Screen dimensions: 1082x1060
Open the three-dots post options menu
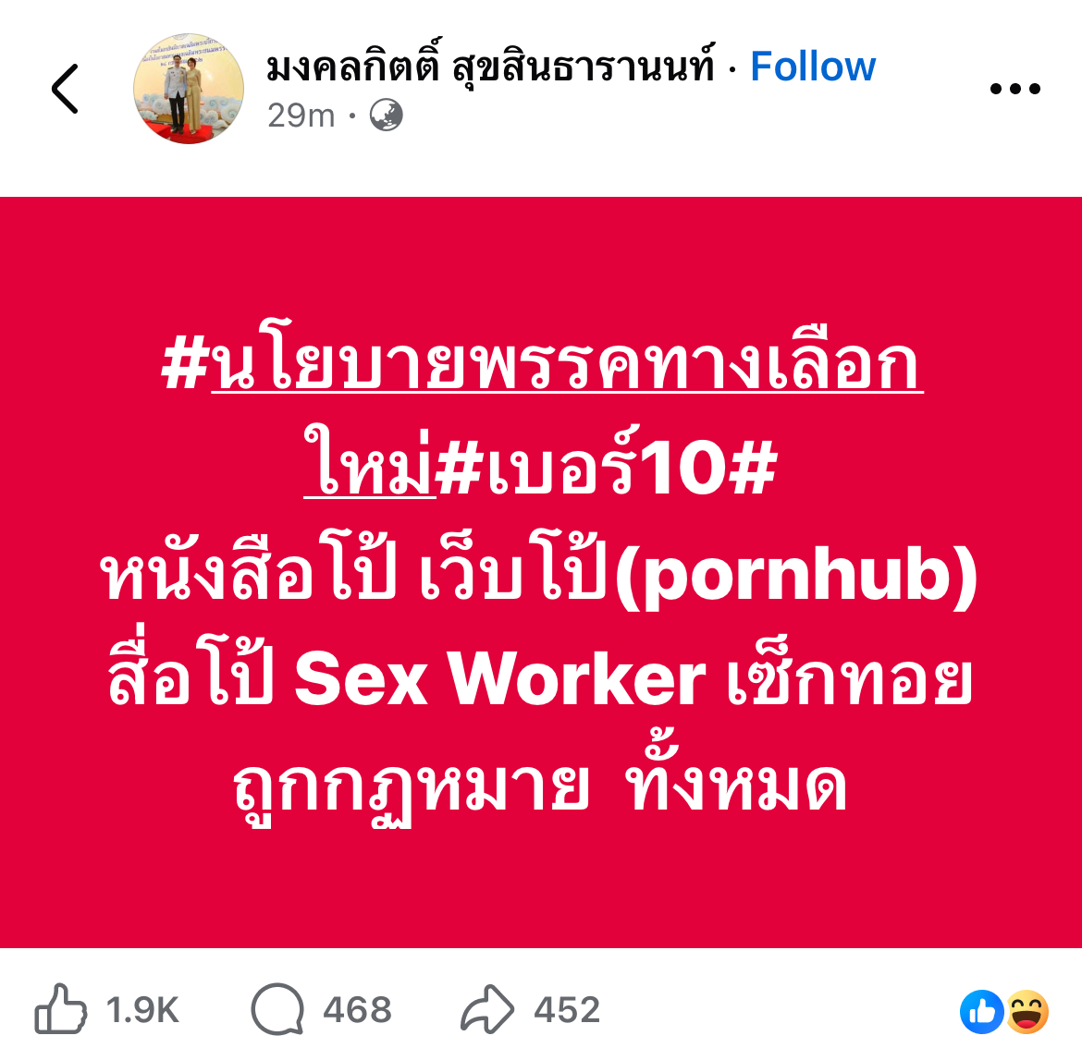click(1014, 89)
